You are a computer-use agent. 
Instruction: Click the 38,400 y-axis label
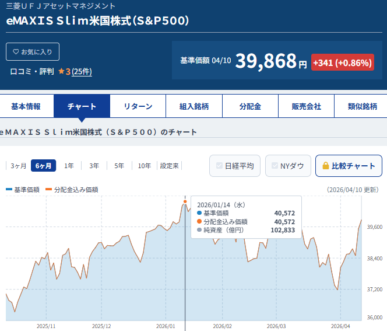[x=375, y=259]
